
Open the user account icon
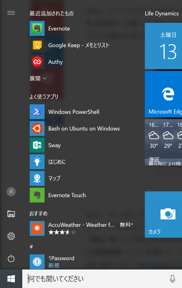11,192
